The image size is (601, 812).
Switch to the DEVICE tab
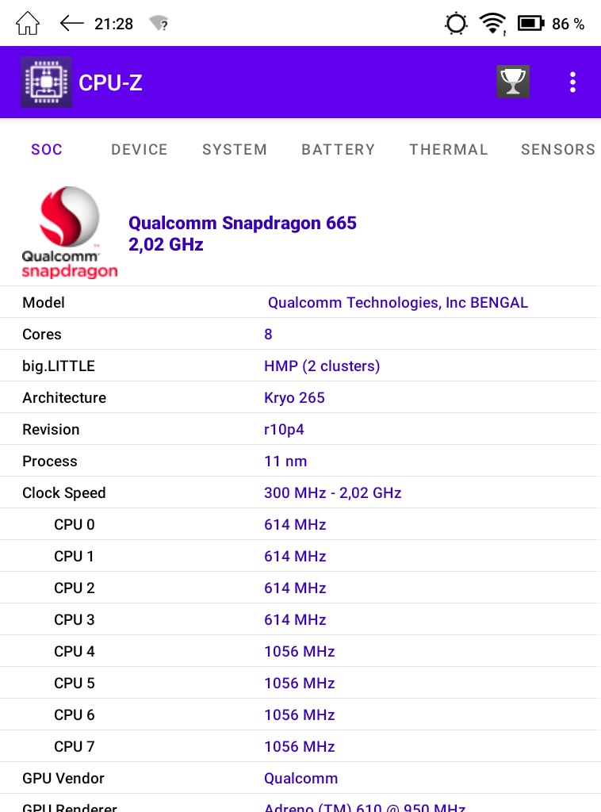(x=140, y=150)
